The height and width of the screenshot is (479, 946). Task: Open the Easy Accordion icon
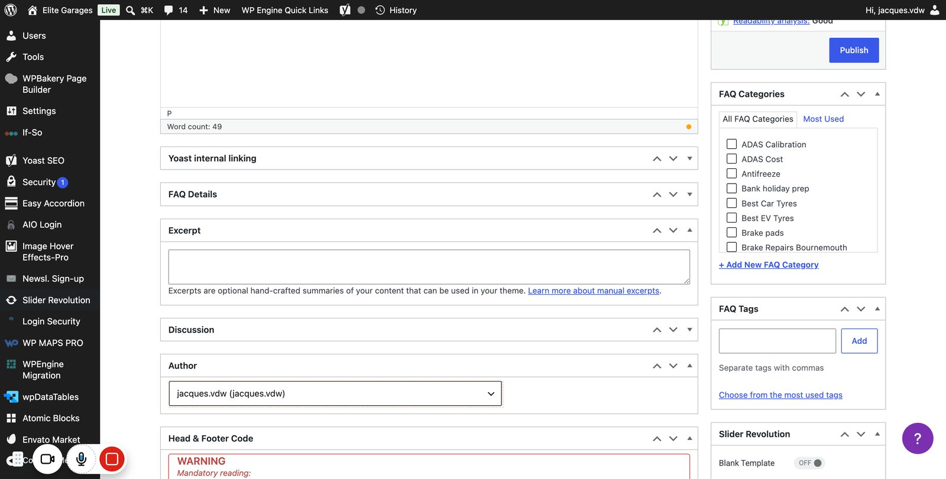(11, 203)
